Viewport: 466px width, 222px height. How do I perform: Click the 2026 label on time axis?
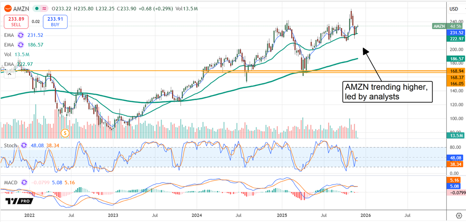[x=365, y=215]
